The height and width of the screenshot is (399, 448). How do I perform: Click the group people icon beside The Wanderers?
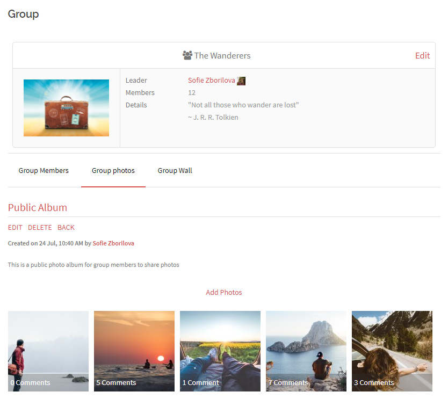(187, 55)
